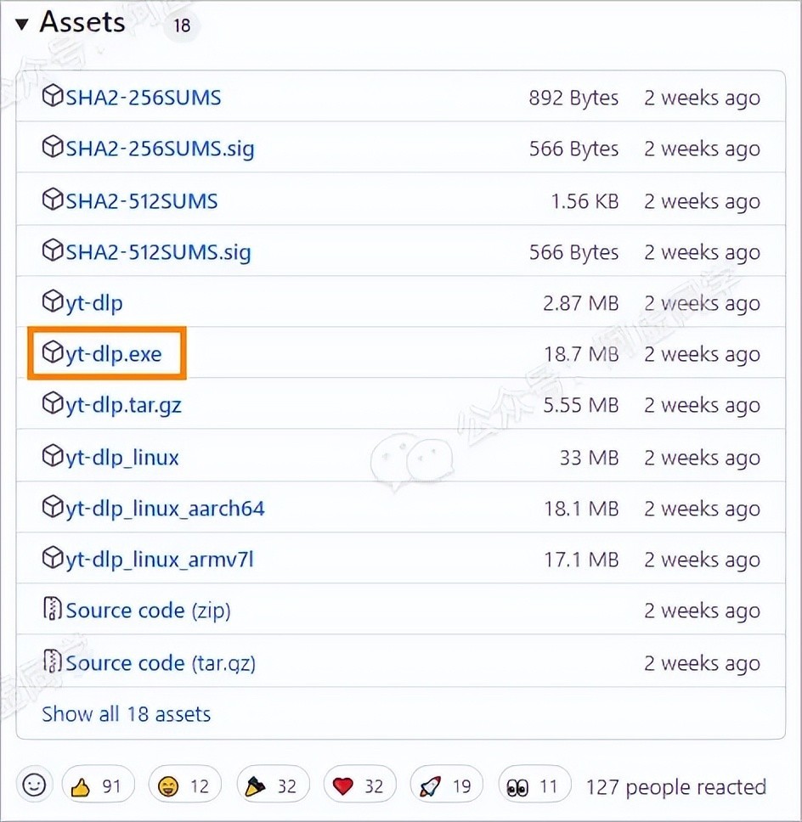Toggle the heart reaction with 32
The height and width of the screenshot is (822, 802).
pyautogui.click(x=358, y=786)
